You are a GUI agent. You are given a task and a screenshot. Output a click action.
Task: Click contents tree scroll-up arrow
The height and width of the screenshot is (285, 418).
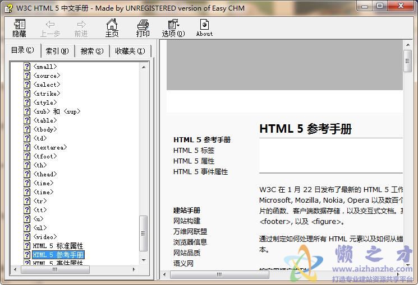144,67
